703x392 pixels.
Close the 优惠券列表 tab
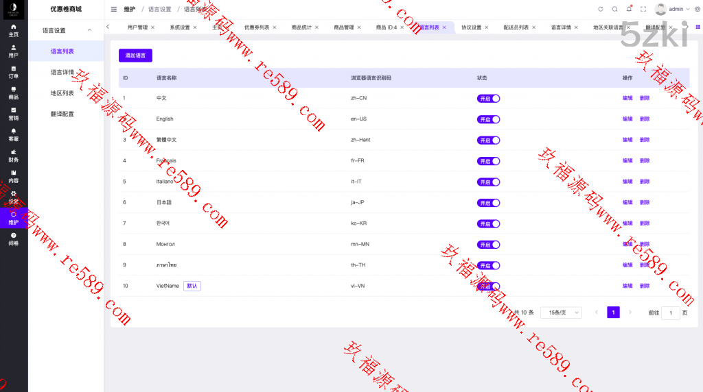275,27
